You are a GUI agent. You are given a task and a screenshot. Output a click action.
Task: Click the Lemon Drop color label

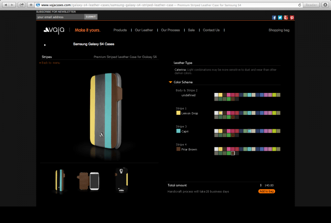click(x=189, y=114)
